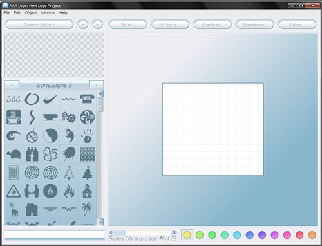The width and height of the screenshot is (322, 246).
Task: Pick the family in house icon
Action: (x=32, y=154)
